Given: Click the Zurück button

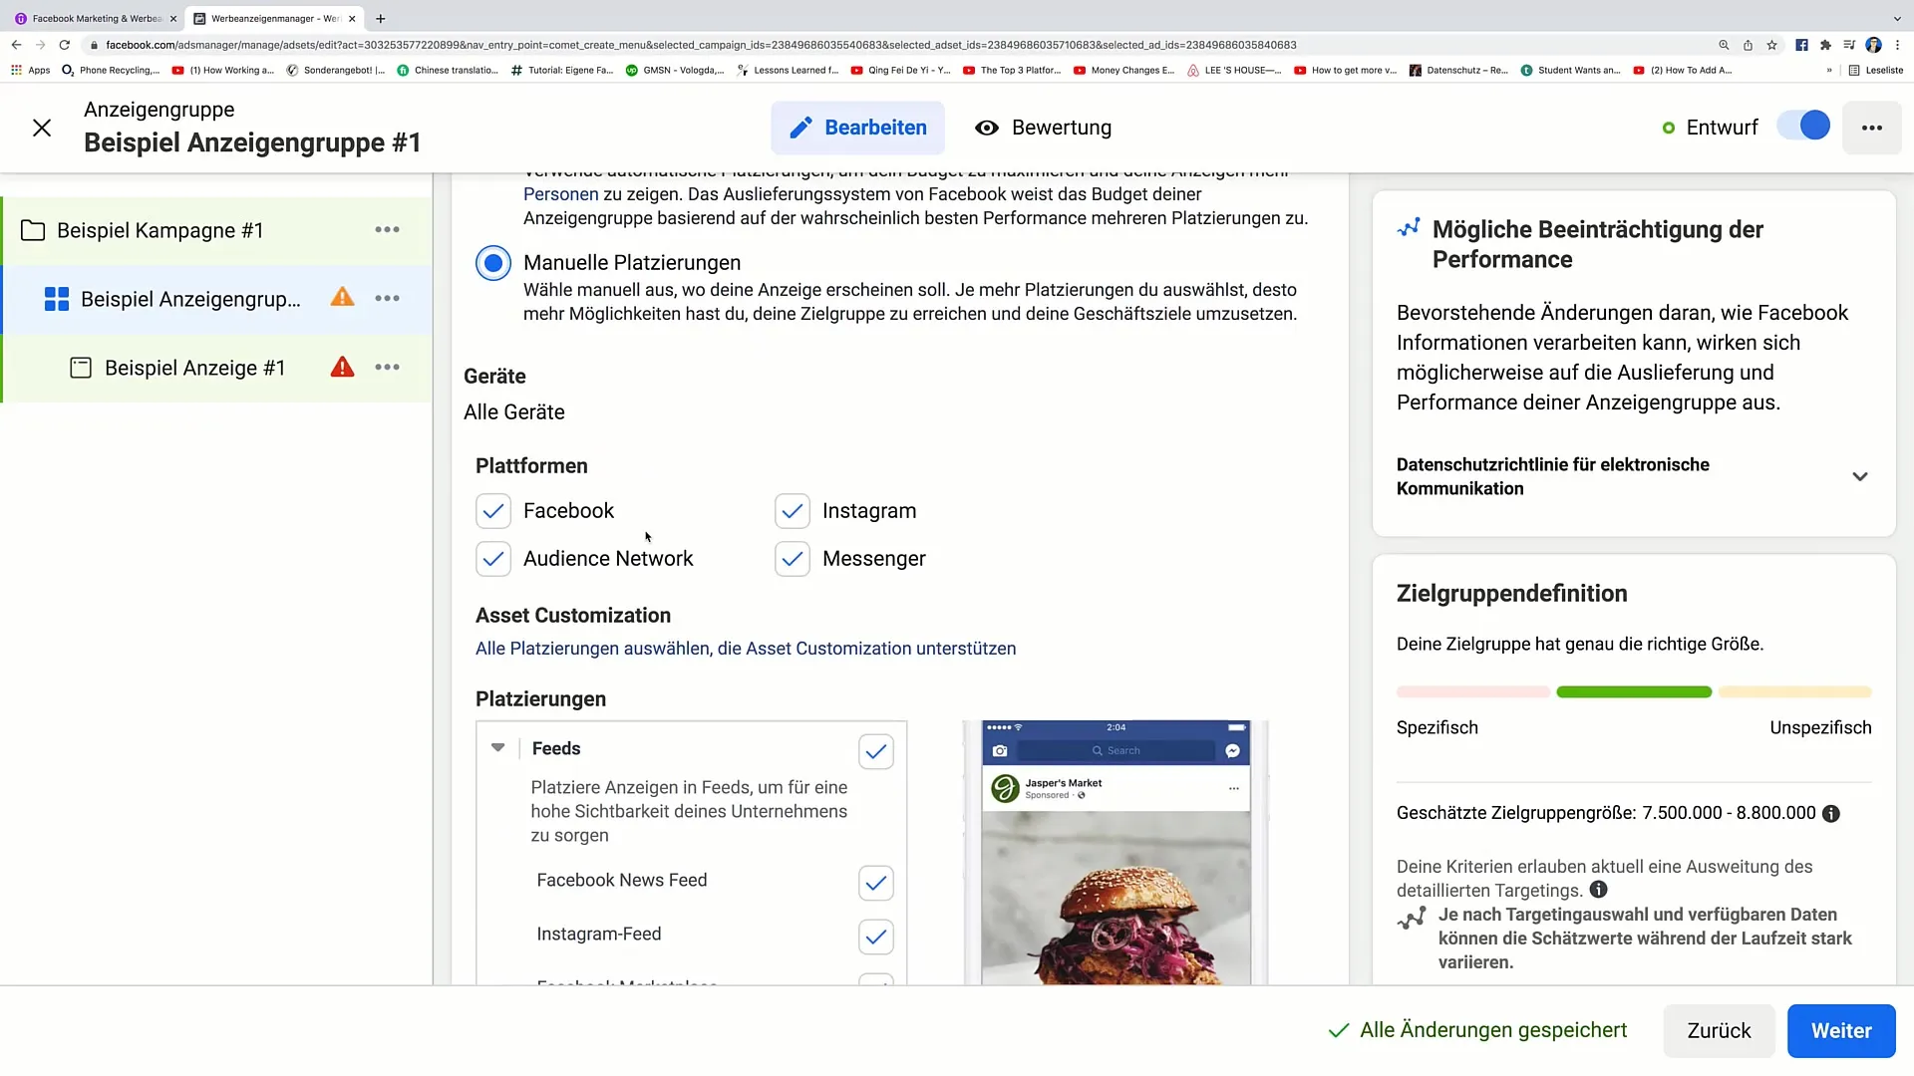Looking at the screenshot, I should 1719,1030.
